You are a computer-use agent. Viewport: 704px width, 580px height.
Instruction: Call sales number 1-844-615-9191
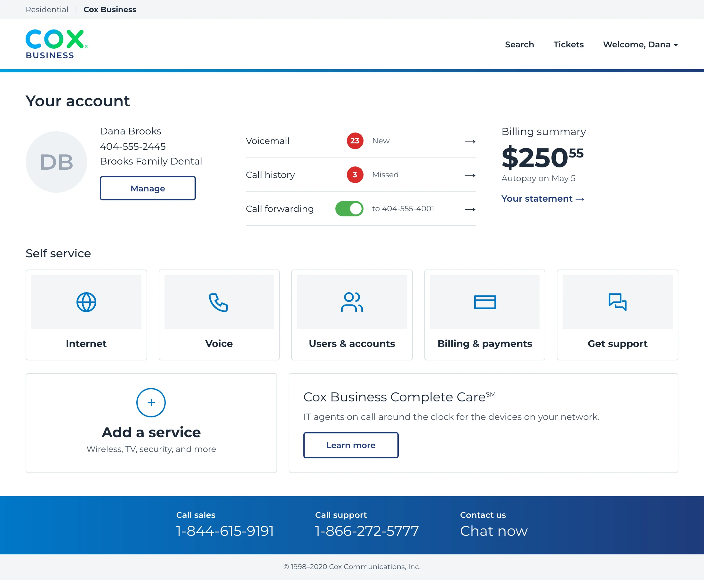pos(225,531)
